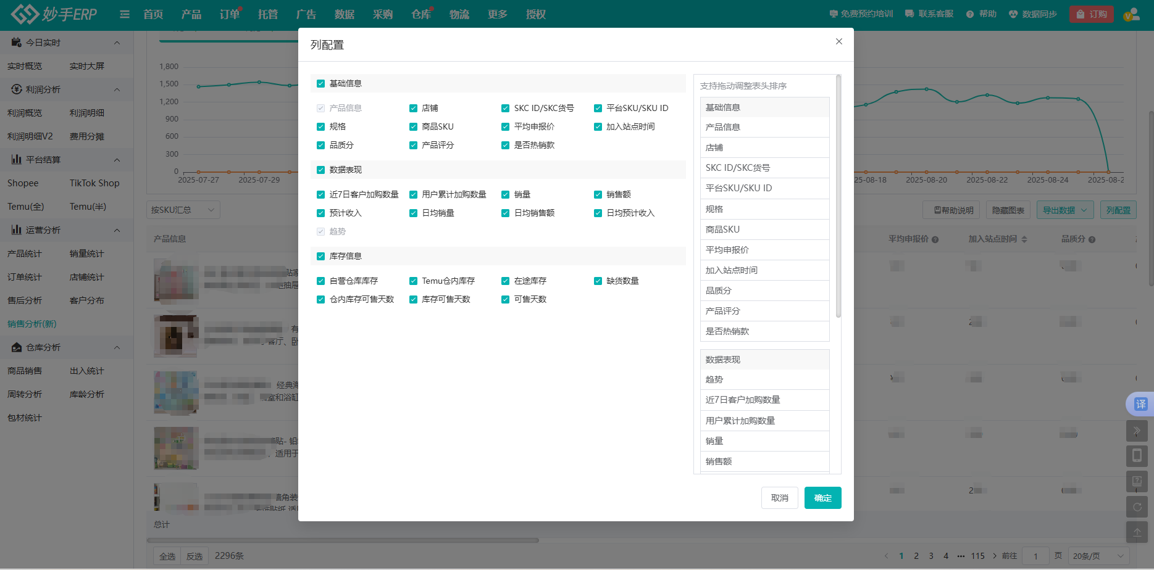Click the hamburger menu collapse icon

[125, 14]
